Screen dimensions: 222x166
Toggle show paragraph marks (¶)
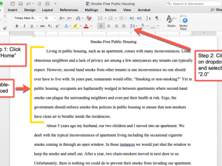pyautogui.click(x=157, y=18)
